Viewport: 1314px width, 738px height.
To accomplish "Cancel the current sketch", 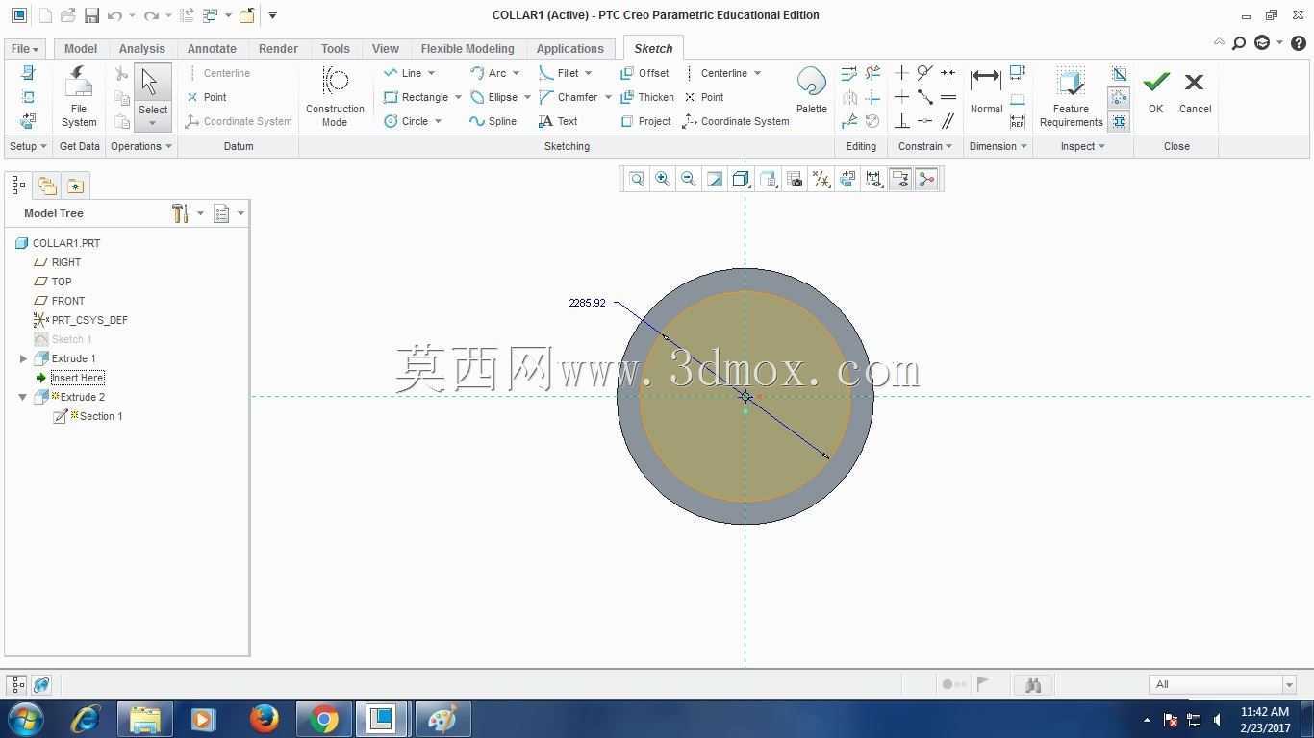I will [x=1195, y=93].
